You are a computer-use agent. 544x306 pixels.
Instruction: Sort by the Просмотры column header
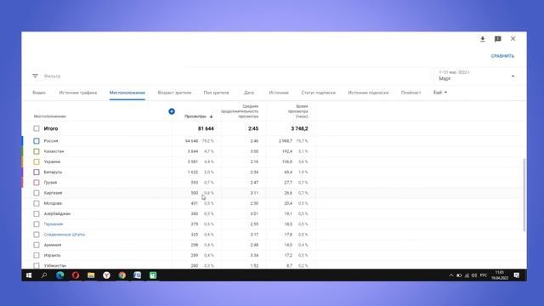[x=195, y=116]
